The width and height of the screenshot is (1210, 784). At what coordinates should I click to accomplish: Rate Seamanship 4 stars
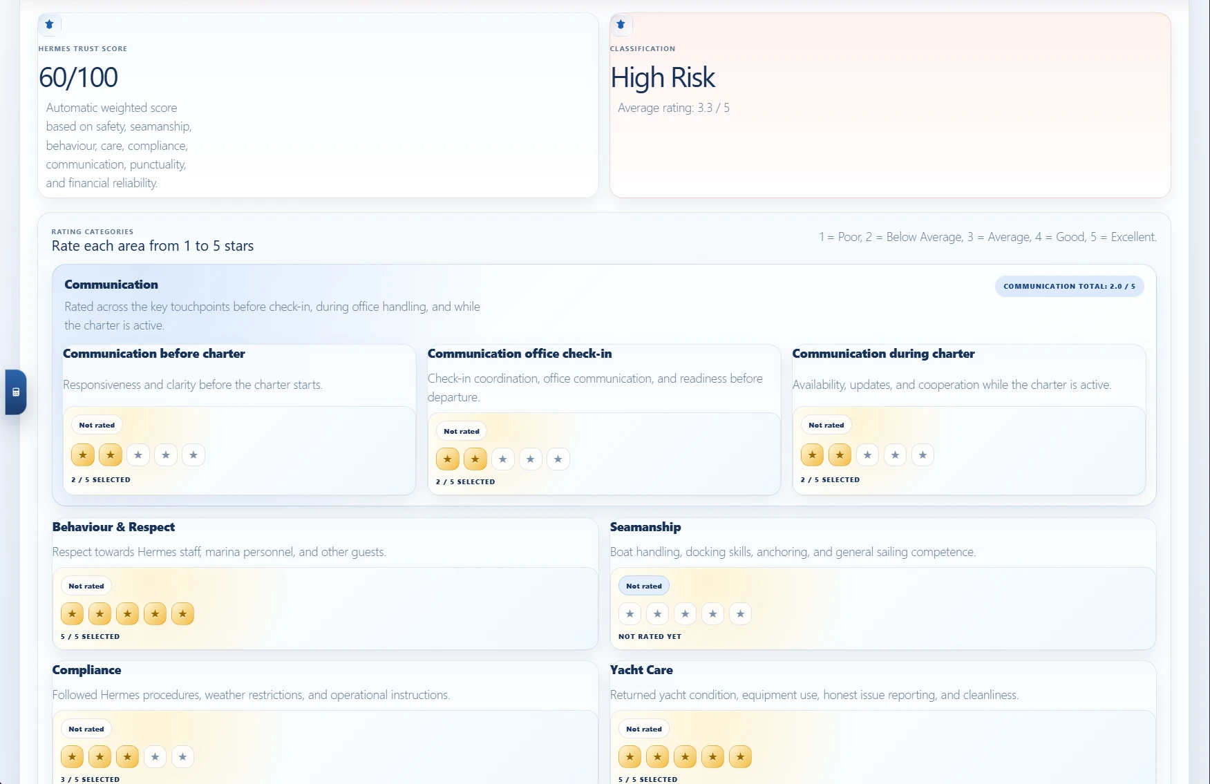coord(713,614)
